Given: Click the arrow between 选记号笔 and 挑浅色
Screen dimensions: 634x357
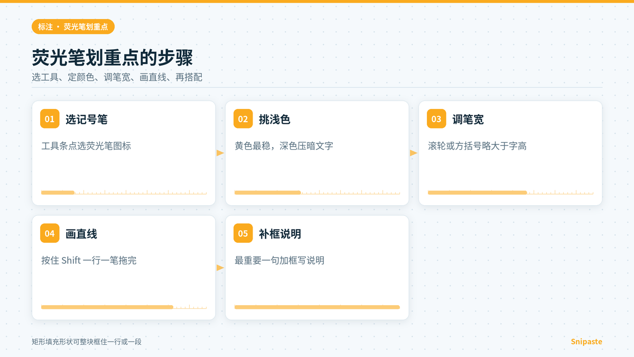Looking at the screenshot, I should (220, 153).
